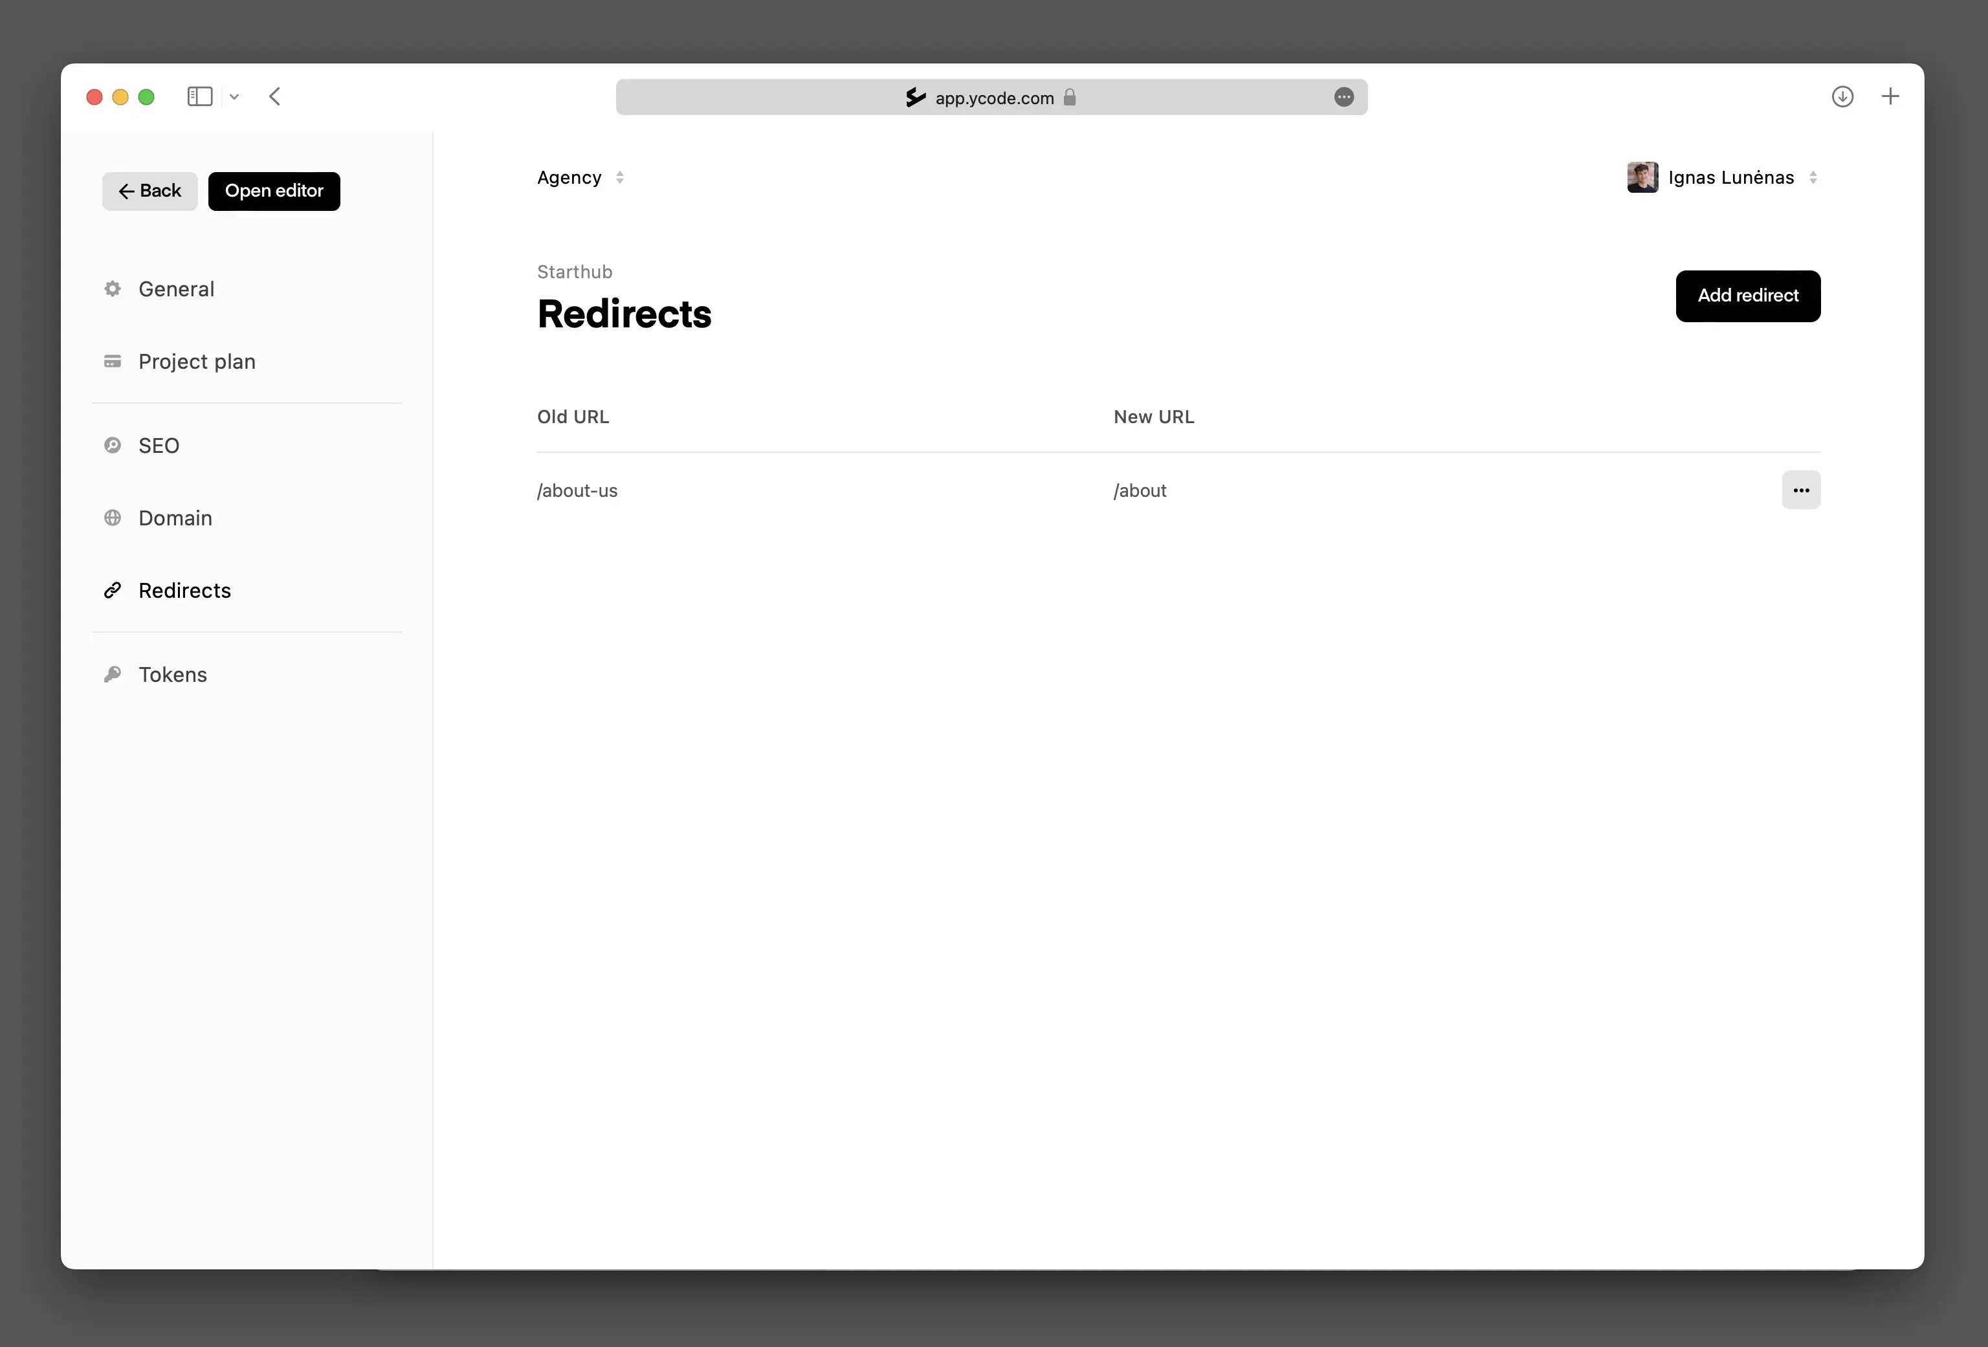Click the General gear icon
The height and width of the screenshot is (1347, 1988).
pyautogui.click(x=112, y=289)
